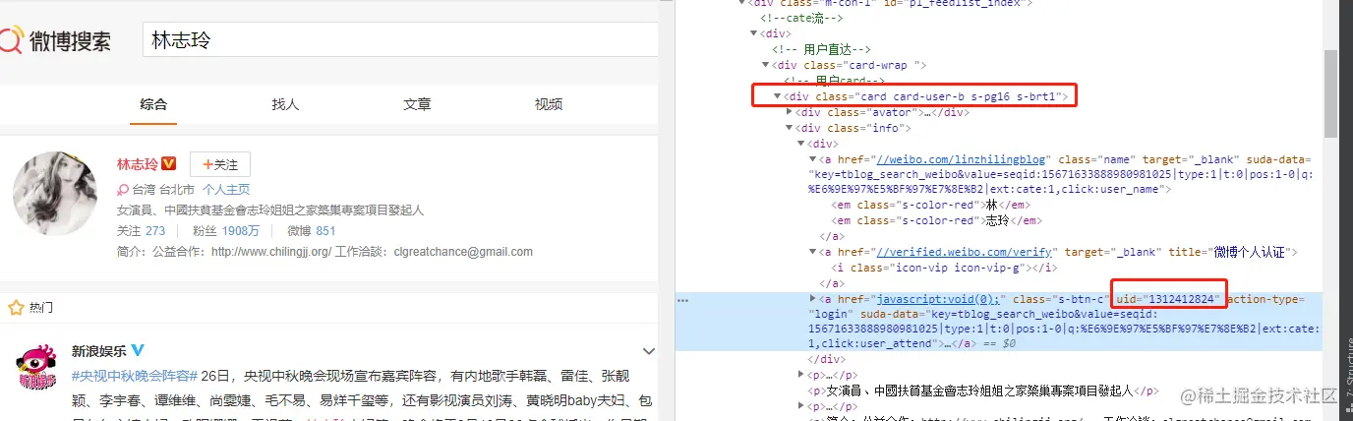
Task: Collapse the verified.weibo.com anchor node
Action: coord(812,253)
